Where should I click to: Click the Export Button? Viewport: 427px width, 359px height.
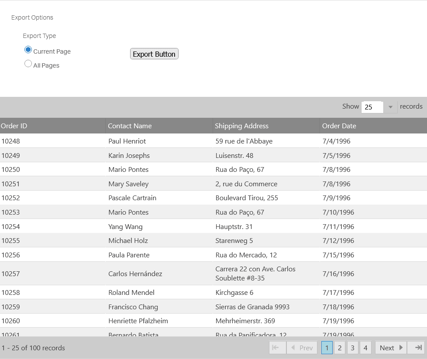[154, 54]
